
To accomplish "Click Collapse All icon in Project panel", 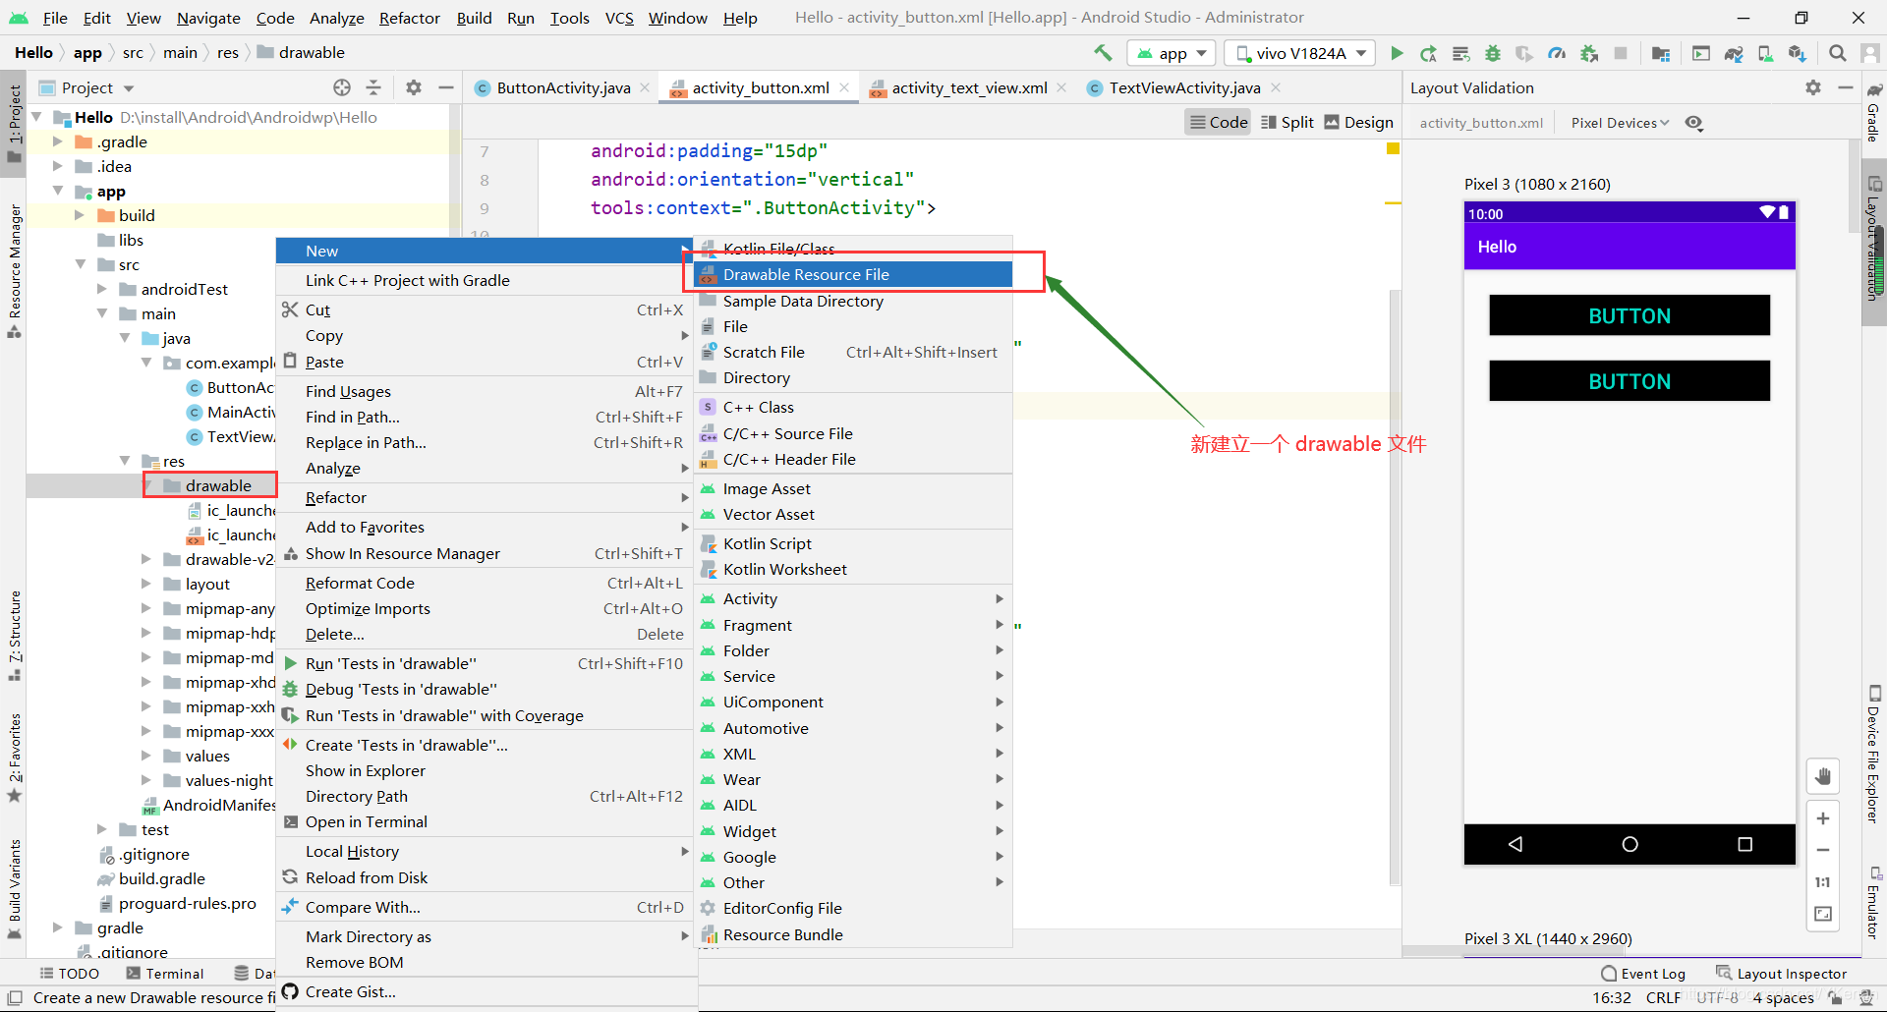I will tap(373, 87).
